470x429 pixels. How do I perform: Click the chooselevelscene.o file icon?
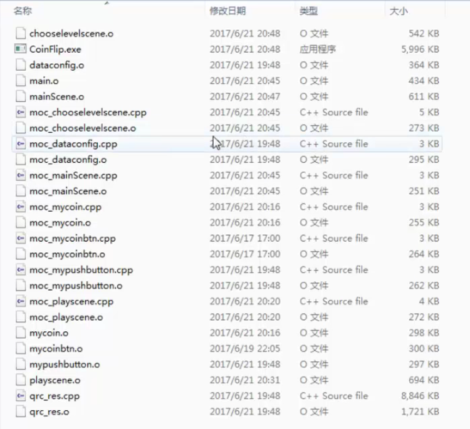click(21, 33)
